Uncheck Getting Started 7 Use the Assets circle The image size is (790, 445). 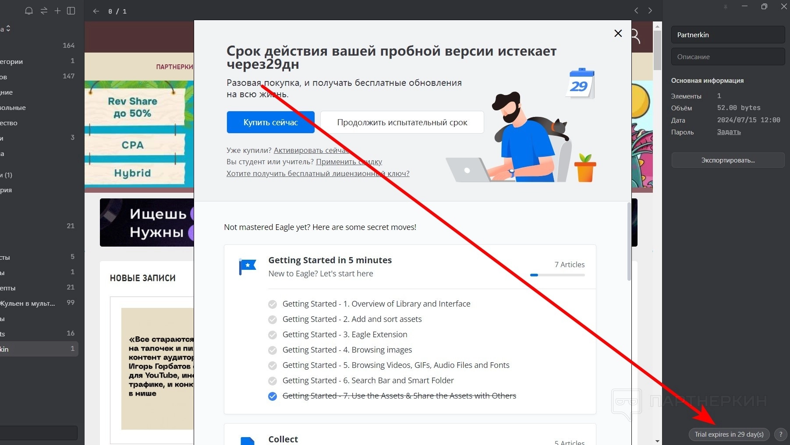pos(273,396)
